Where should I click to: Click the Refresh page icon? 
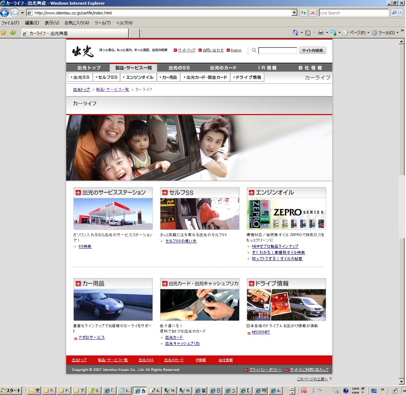point(303,13)
